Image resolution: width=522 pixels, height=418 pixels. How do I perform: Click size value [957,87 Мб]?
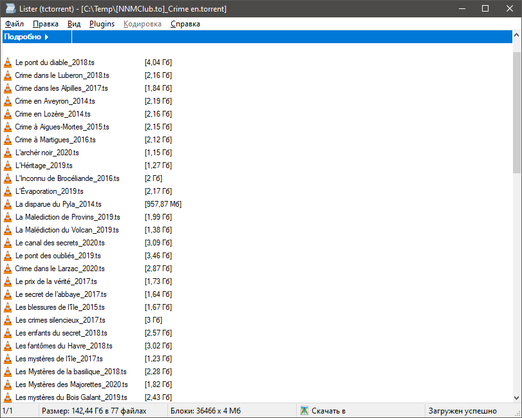(163, 204)
